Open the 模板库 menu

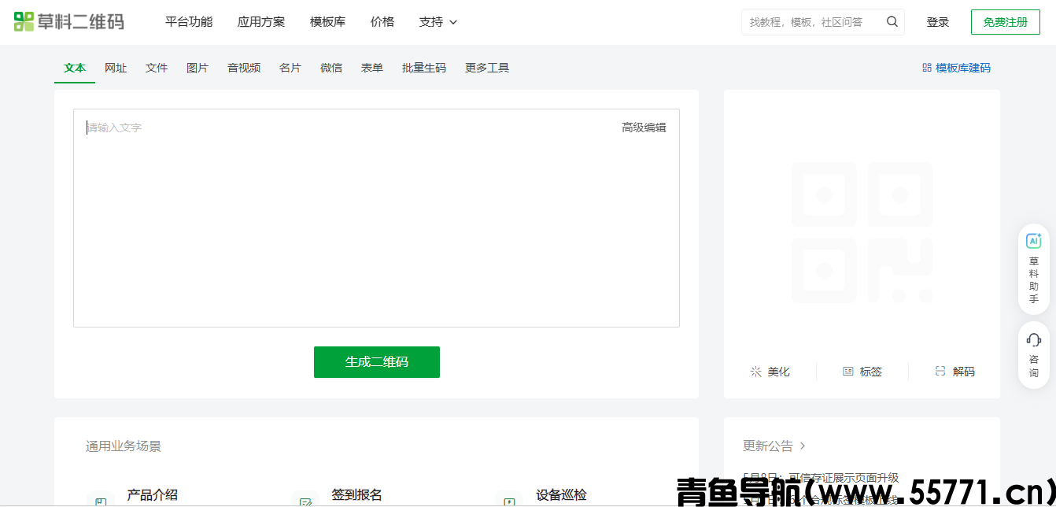coord(327,22)
